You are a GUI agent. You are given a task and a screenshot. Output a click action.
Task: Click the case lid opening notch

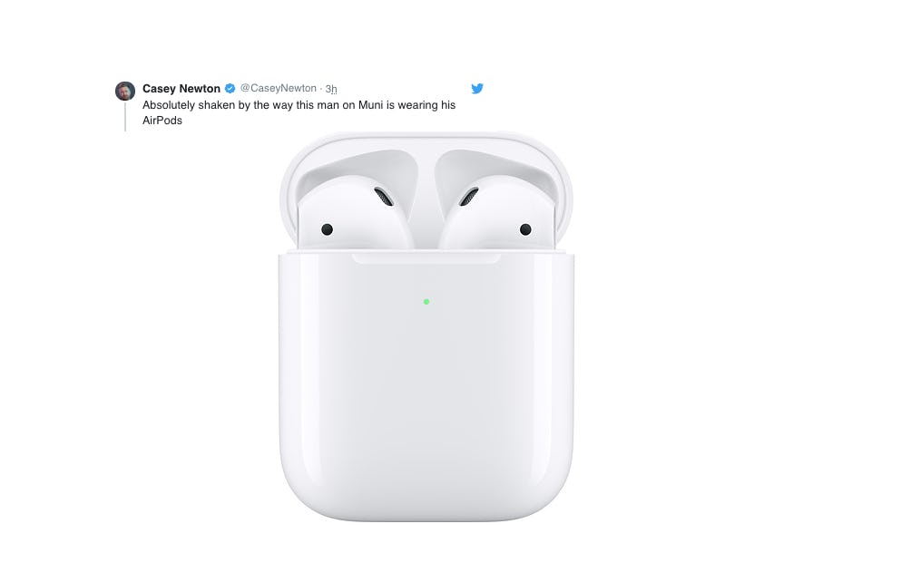426,259
